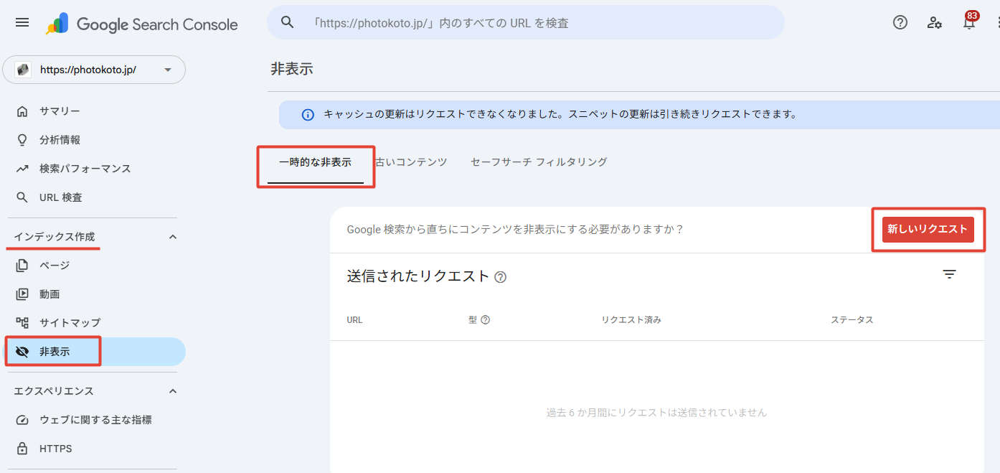Focus the URL inspection search field

point(526,22)
